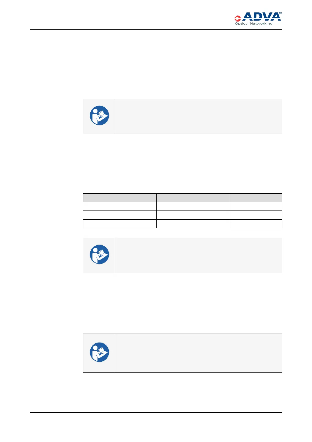Click middle-column cell in second table body row

(x=193, y=215)
